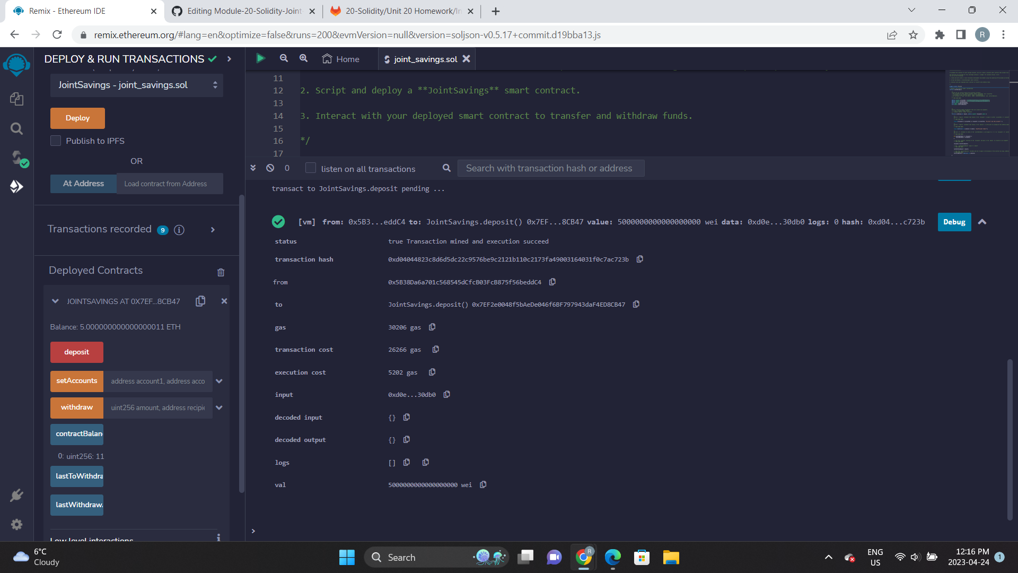Copy the transaction hash value
1018x573 pixels.
coord(639,259)
